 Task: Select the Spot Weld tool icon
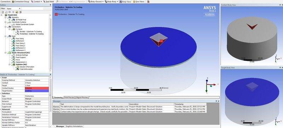[44, 1]
